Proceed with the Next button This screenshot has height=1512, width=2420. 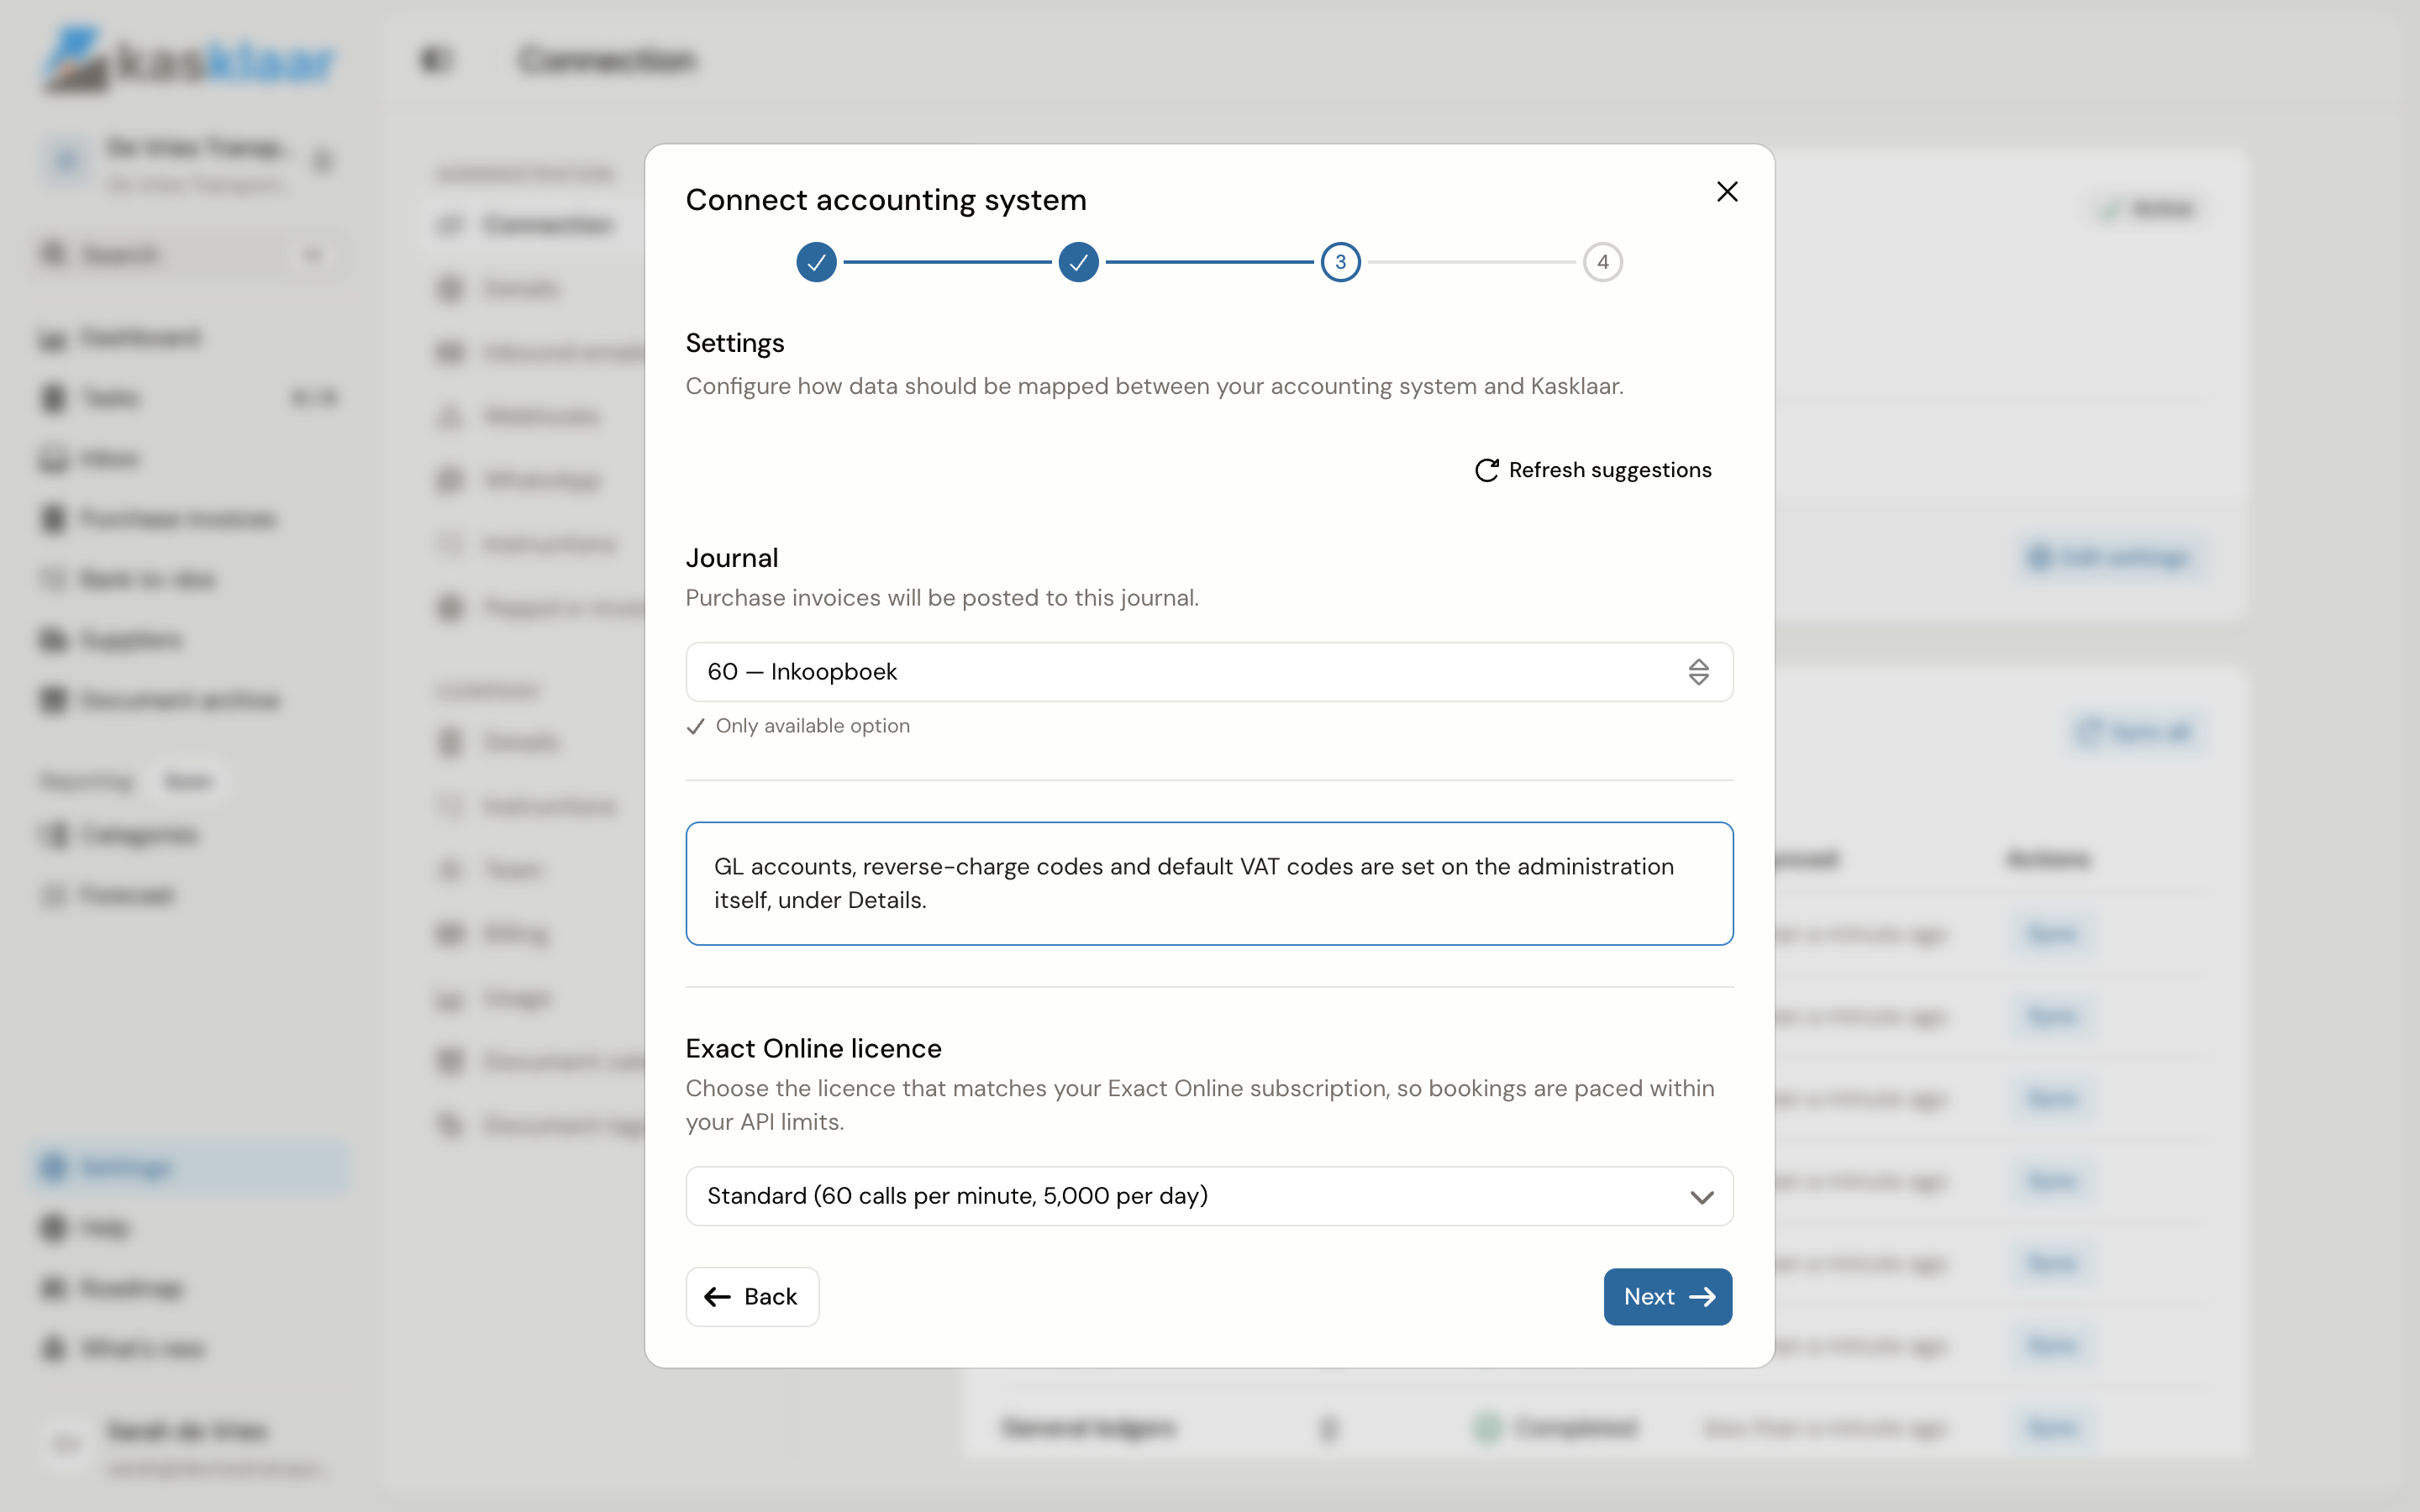coord(1667,1297)
